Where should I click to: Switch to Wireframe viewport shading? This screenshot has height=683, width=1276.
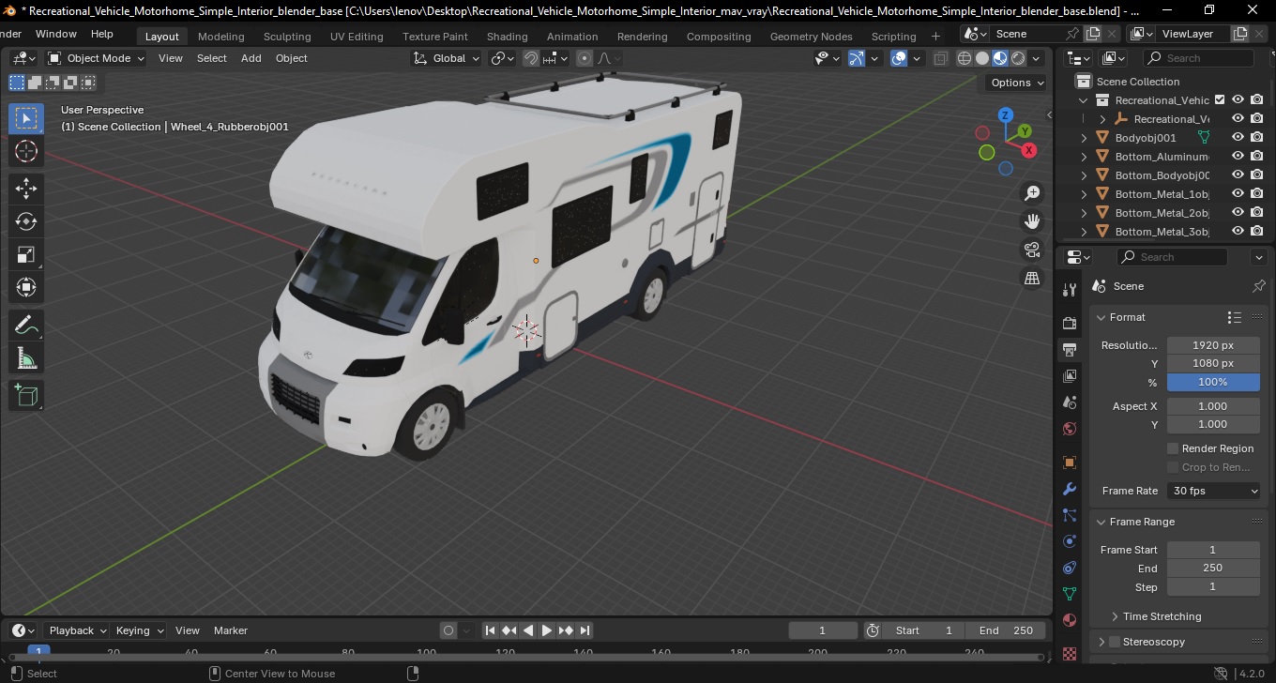[965, 58]
